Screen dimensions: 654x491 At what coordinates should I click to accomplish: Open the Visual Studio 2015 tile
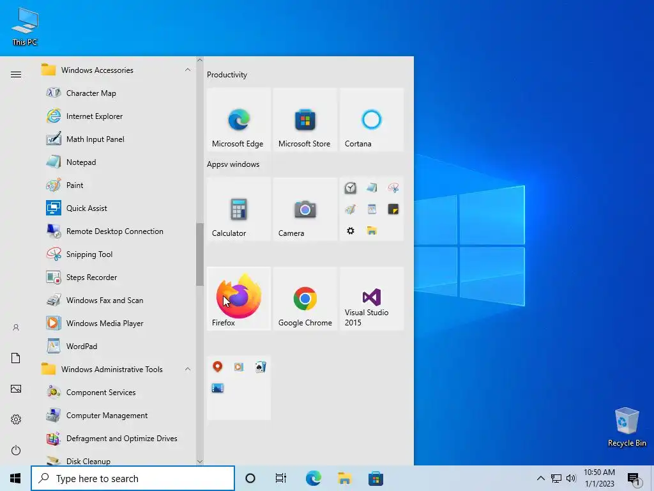[x=372, y=299]
